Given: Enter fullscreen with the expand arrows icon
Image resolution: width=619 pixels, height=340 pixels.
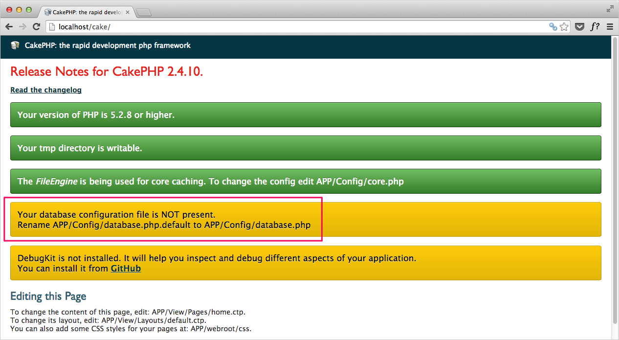Looking at the screenshot, I should (x=610, y=8).
